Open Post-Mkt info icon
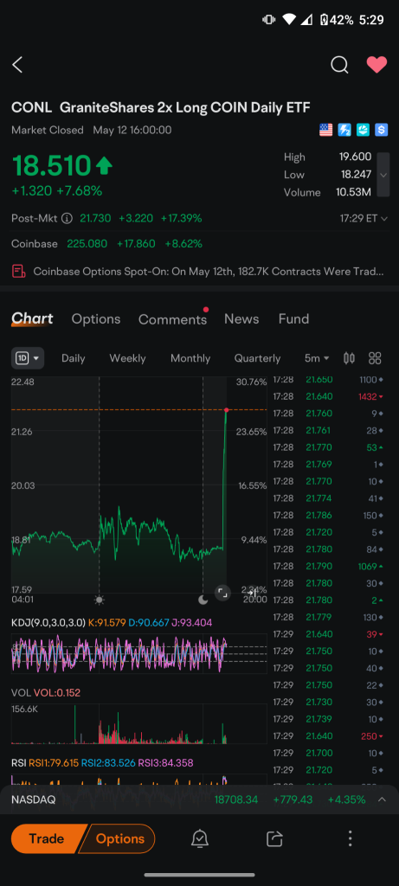 tap(67, 218)
